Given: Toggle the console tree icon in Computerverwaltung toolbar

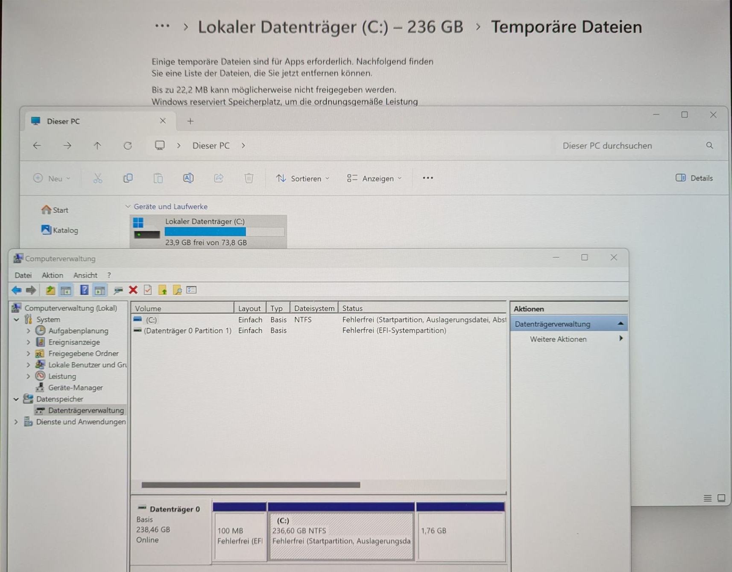Looking at the screenshot, I should tap(66, 290).
